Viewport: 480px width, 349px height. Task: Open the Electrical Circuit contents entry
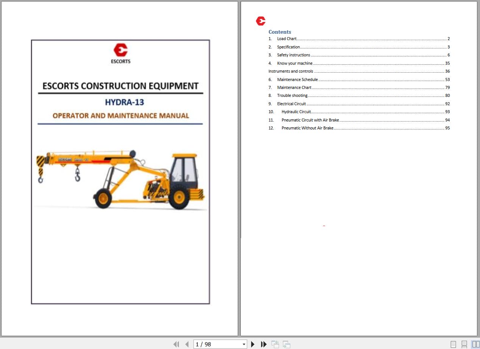[x=359, y=104]
